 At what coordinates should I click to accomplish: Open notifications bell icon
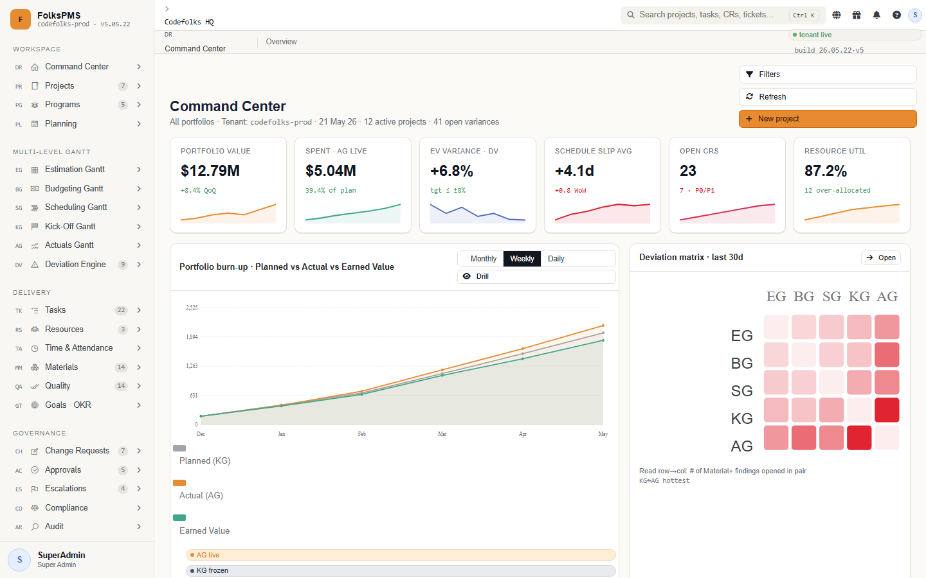coord(876,15)
